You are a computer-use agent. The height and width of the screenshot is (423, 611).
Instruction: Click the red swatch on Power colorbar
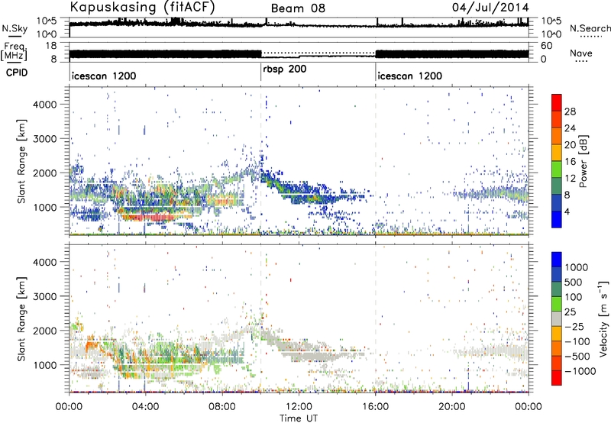tap(557, 102)
